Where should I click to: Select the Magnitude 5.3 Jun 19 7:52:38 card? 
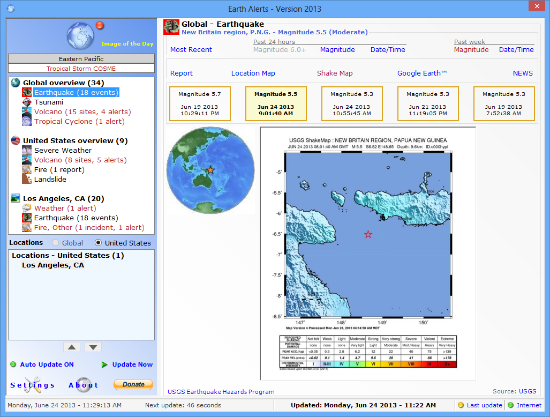(504, 103)
